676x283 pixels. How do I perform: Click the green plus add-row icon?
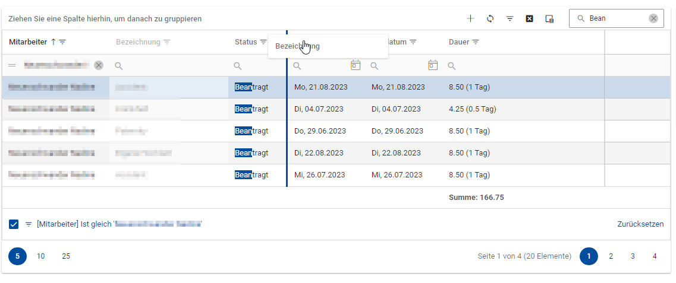(470, 18)
